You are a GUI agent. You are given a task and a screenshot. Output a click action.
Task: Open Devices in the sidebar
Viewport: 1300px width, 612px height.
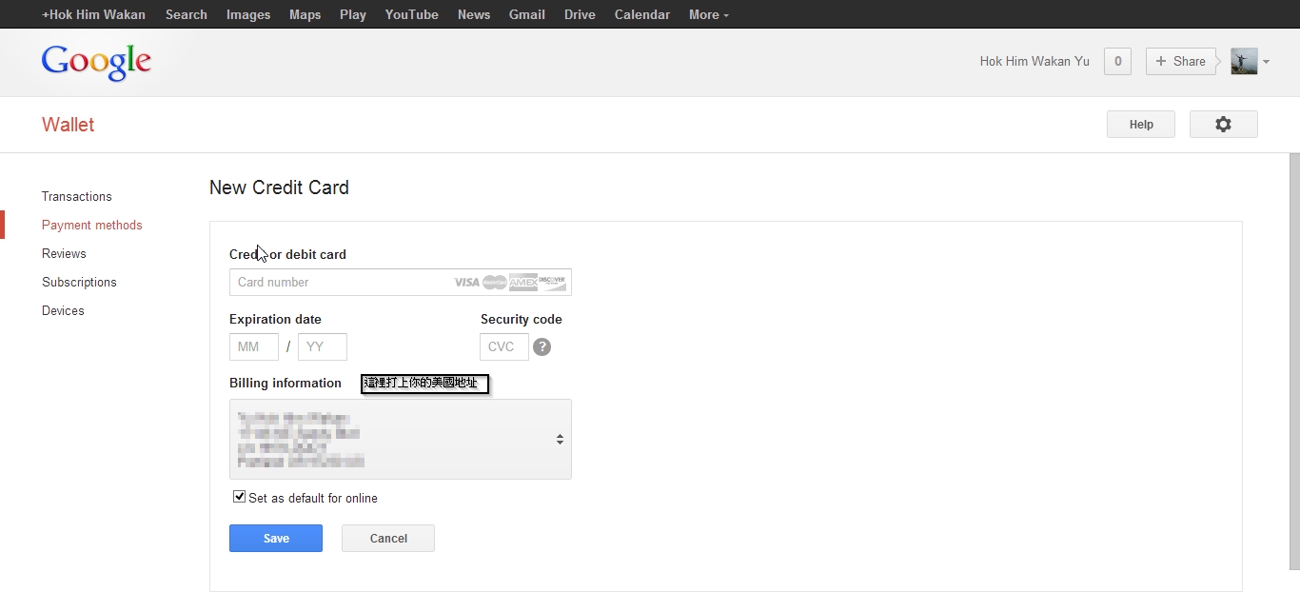pyautogui.click(x=63, y=310)
